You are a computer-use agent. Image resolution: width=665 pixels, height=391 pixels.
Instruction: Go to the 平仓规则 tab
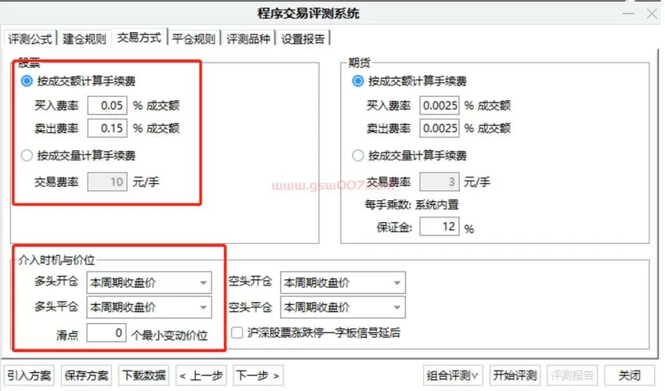tap(193, 39)
